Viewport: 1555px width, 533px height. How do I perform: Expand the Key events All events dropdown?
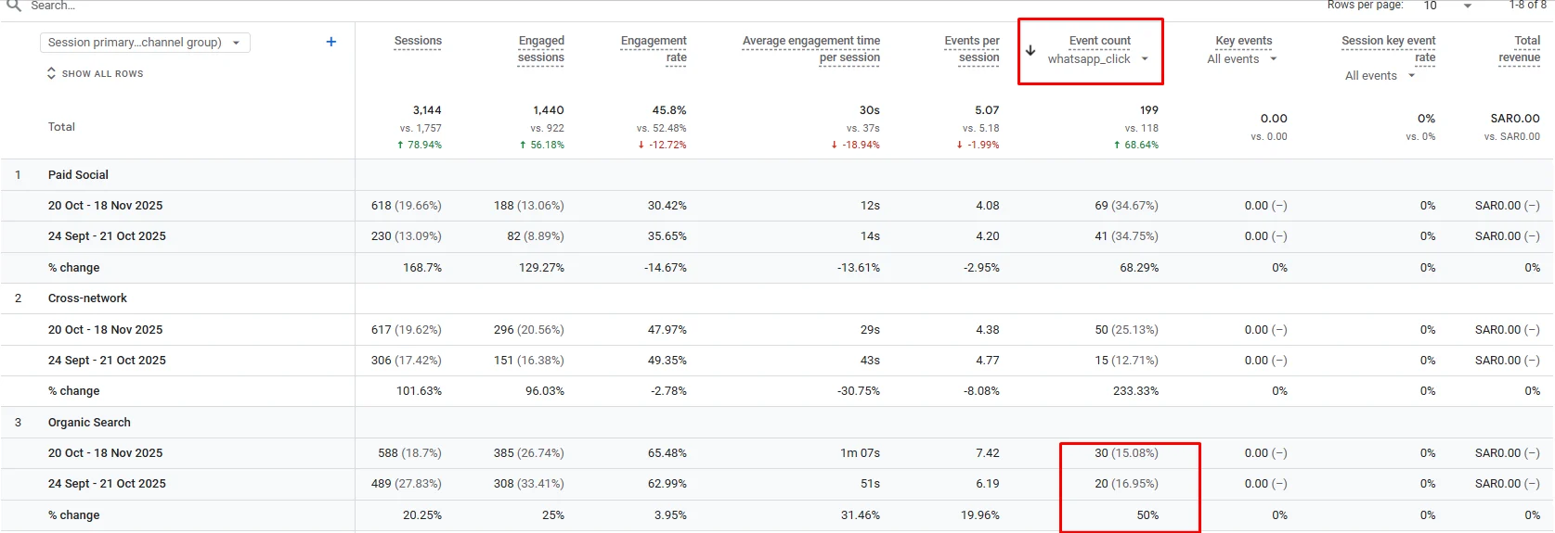coord(1242,59)
